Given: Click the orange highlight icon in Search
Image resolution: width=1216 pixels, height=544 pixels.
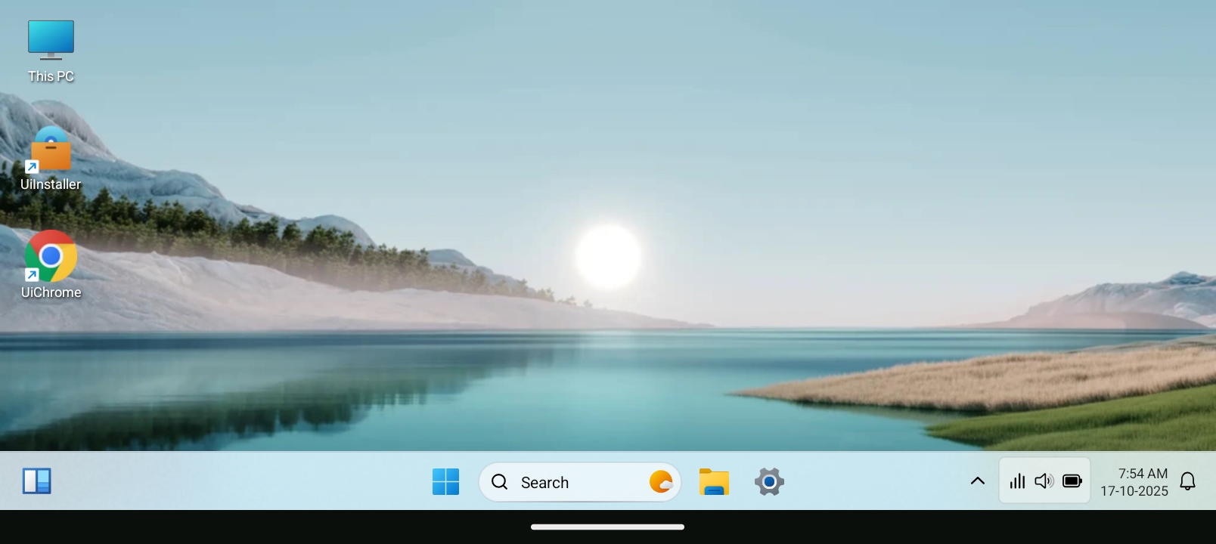Looking at the screenshot, I should point(660,482).
